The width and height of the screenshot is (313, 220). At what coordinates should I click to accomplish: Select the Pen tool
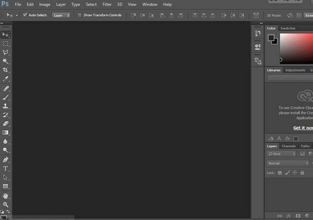[5, 160]
